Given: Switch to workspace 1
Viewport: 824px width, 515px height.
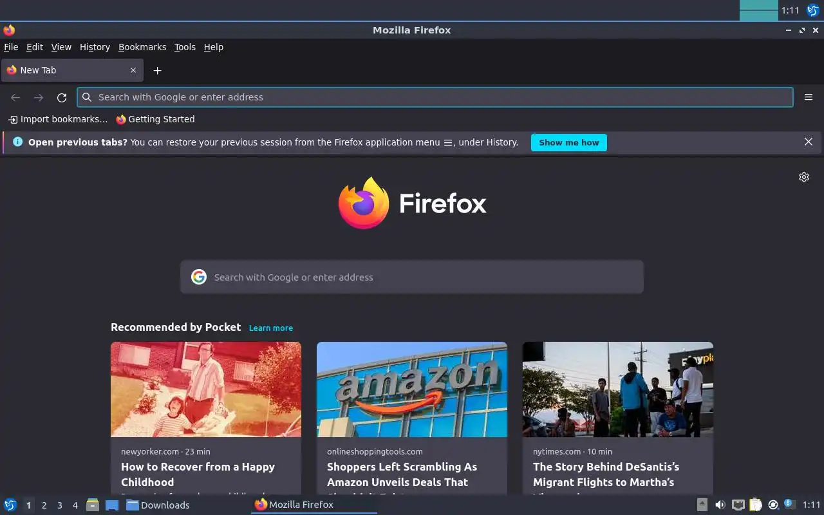Looking at the screenshot, I should point(28,505).
